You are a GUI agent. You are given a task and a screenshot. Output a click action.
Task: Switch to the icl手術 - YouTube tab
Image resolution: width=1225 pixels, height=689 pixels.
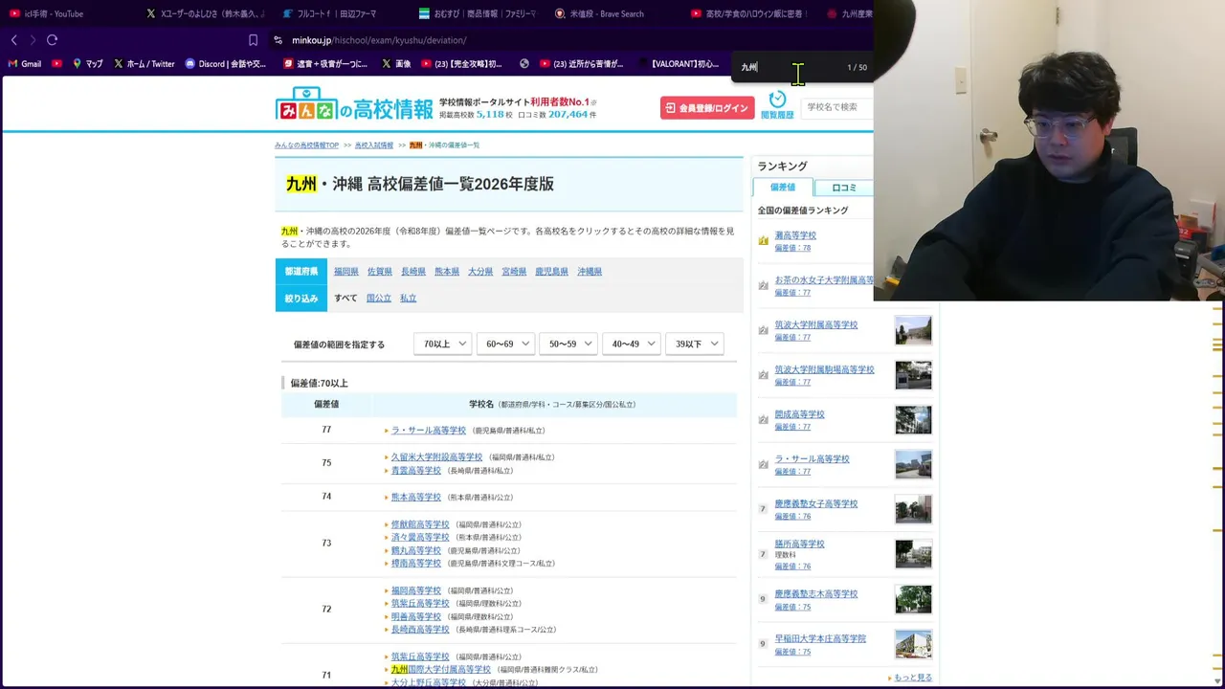tap(46, 13)
